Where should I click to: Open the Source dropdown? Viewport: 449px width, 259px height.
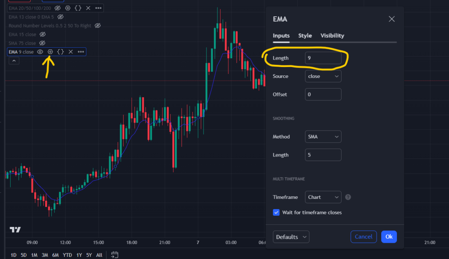point(323,76)
